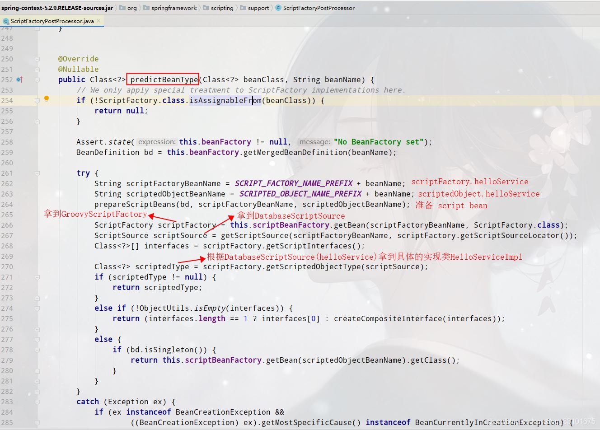Image resolution: width=600 pixels, height=430 pixels.
Task: Fold the if block at line 254
Action: 37,101
